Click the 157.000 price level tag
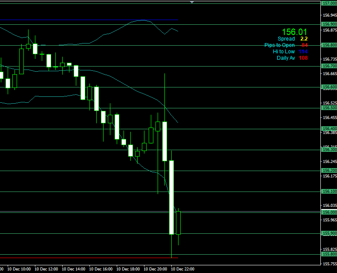Viewport: 337px width, 273px height. pos(329,3)
